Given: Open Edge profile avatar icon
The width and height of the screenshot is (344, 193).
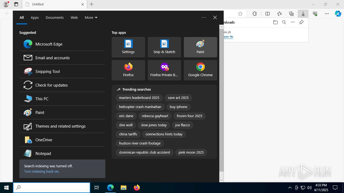Looking at the screenshot, I should point(6,4).
